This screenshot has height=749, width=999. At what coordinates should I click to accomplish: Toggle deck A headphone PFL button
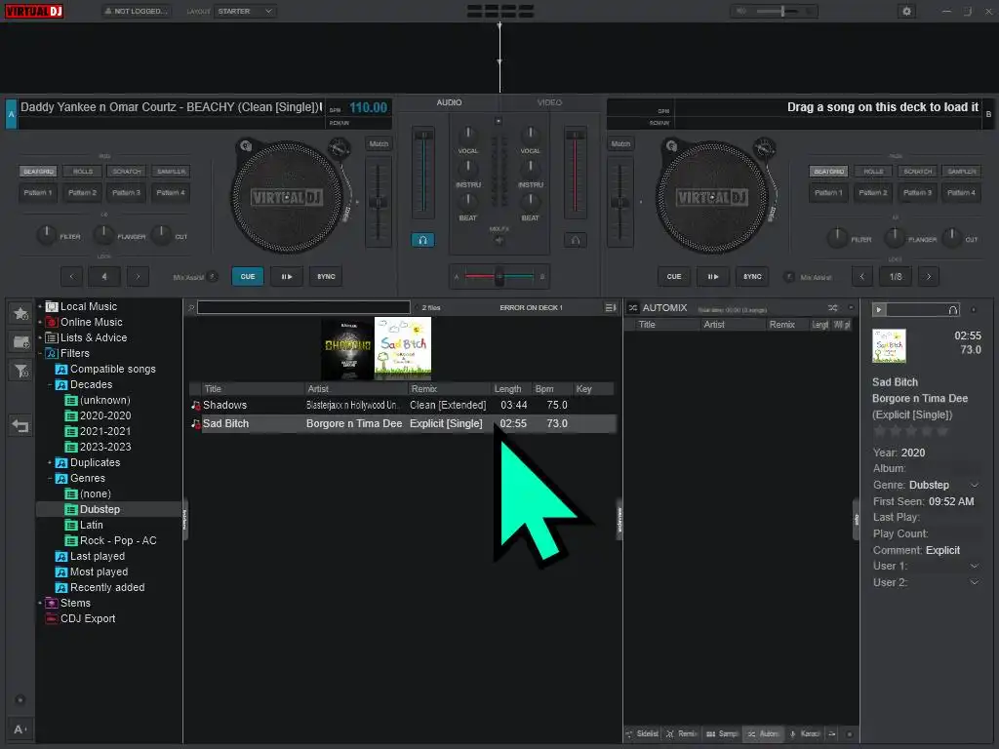[422, 240]
